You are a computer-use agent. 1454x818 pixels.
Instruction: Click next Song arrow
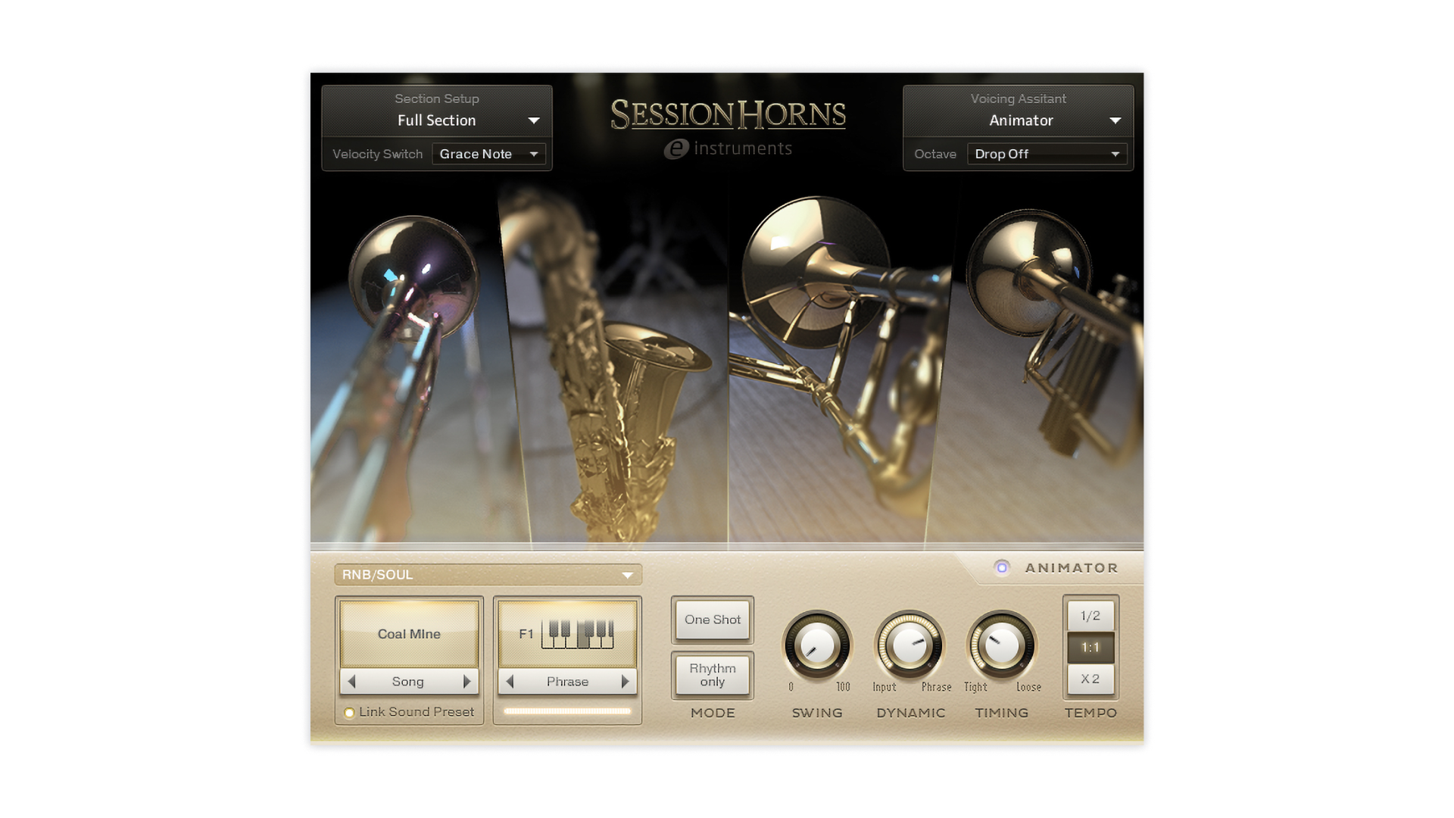pos(466,682)
